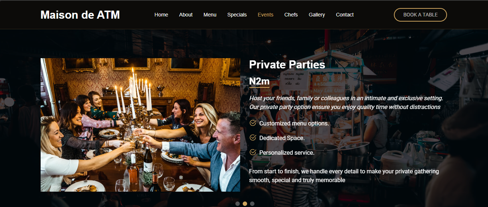Go to the About section
The height and width of the screenshot is (207, 488).
(x=186, y=15)
